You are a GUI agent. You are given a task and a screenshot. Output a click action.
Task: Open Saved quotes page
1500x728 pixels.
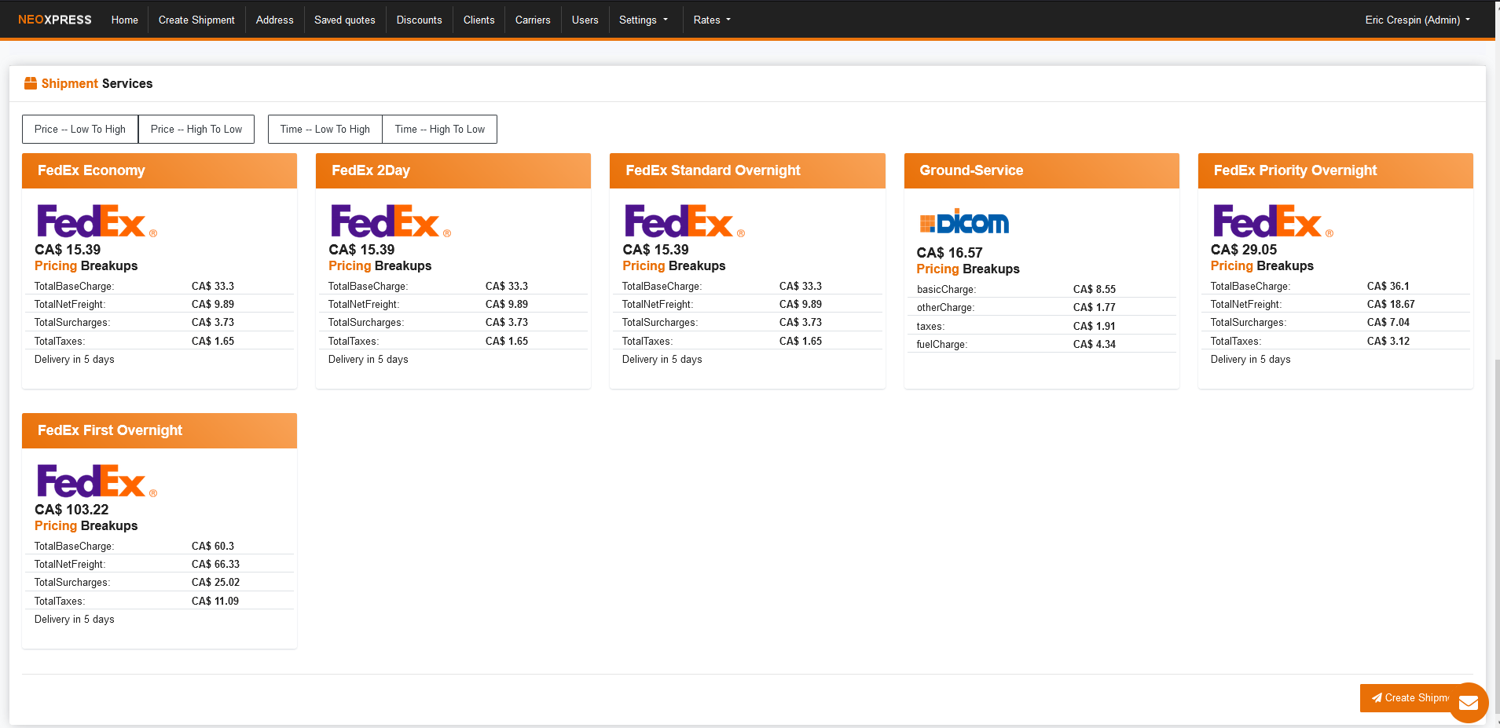tap(344, 20)
